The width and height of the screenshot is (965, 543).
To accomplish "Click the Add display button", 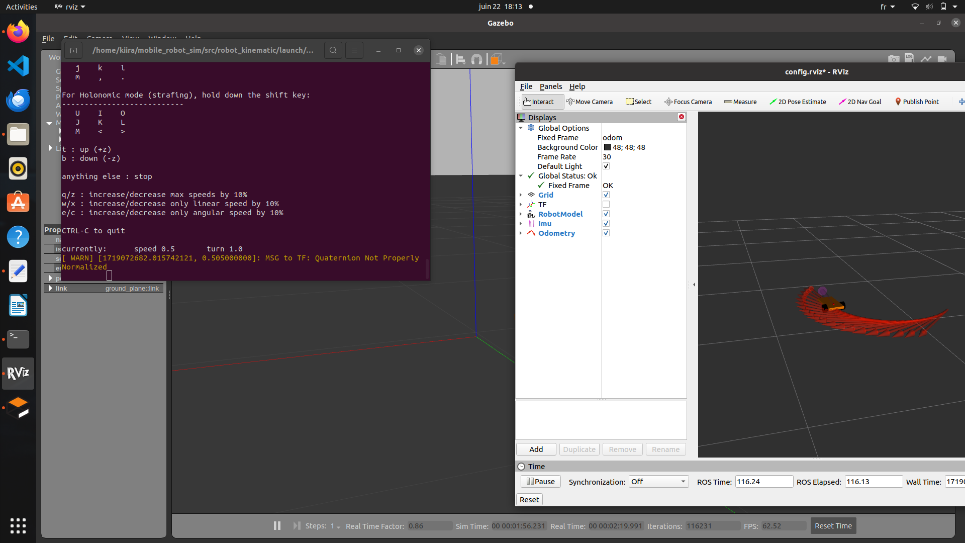I will click(x=536, y=449).
